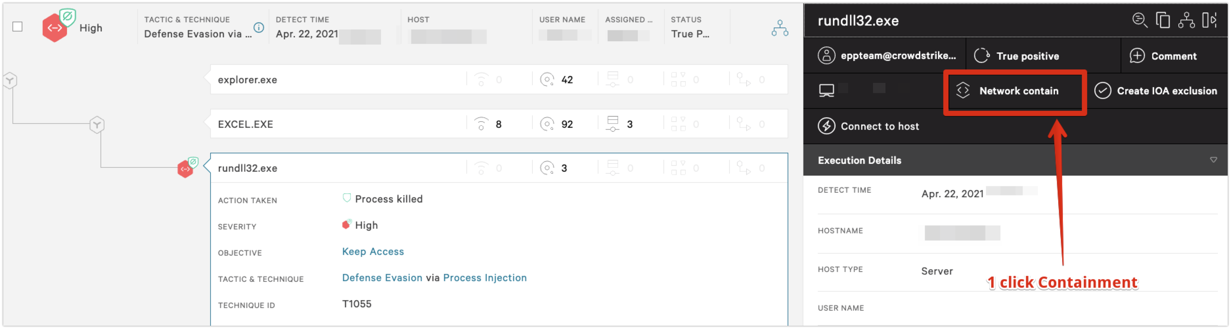The image size is (1231, 329).
Task: Click the hierarchy tree icon in panel header
Action: 1187,21
